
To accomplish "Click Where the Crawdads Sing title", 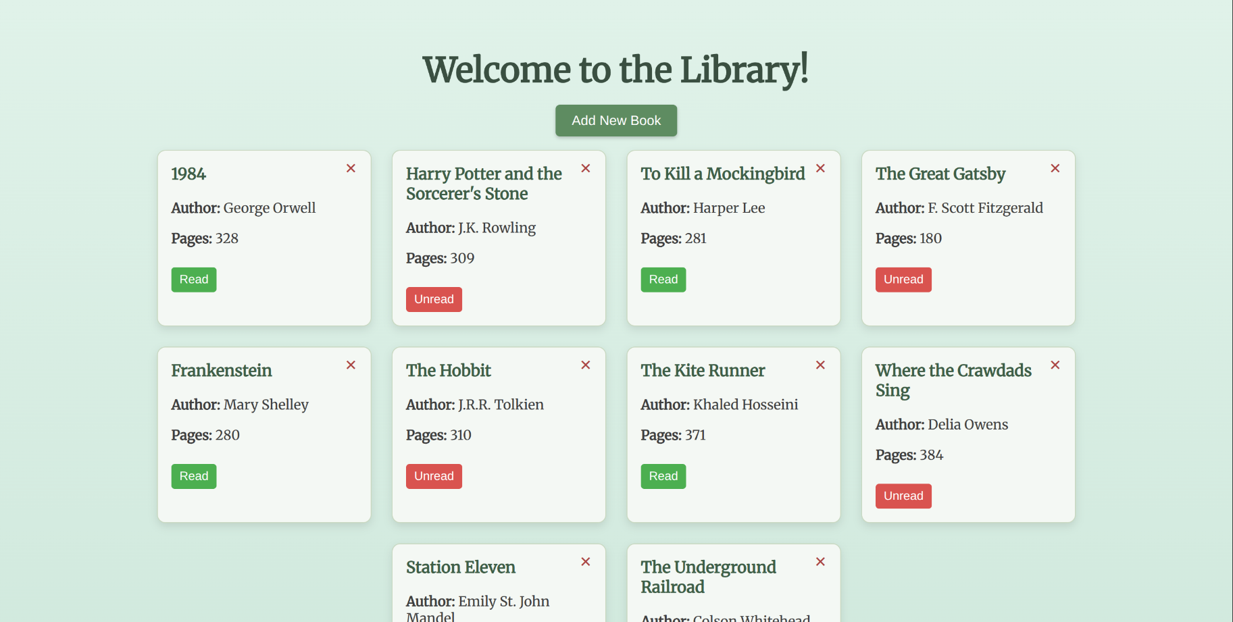I will pyautogui.click(x=953, y=381).
